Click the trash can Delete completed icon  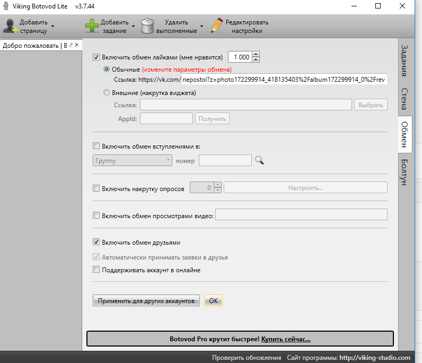tap(147, 26)
